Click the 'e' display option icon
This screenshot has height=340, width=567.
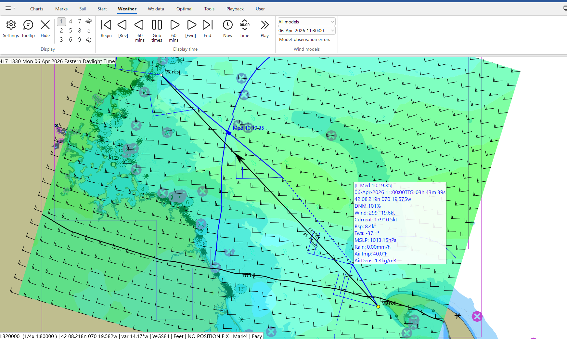(89, 31)
